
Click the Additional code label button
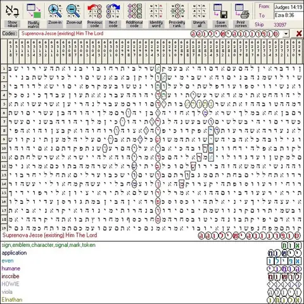(x=134, y=24)
